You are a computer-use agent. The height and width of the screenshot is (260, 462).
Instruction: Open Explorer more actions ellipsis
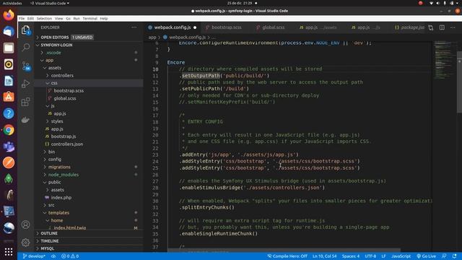134,27
